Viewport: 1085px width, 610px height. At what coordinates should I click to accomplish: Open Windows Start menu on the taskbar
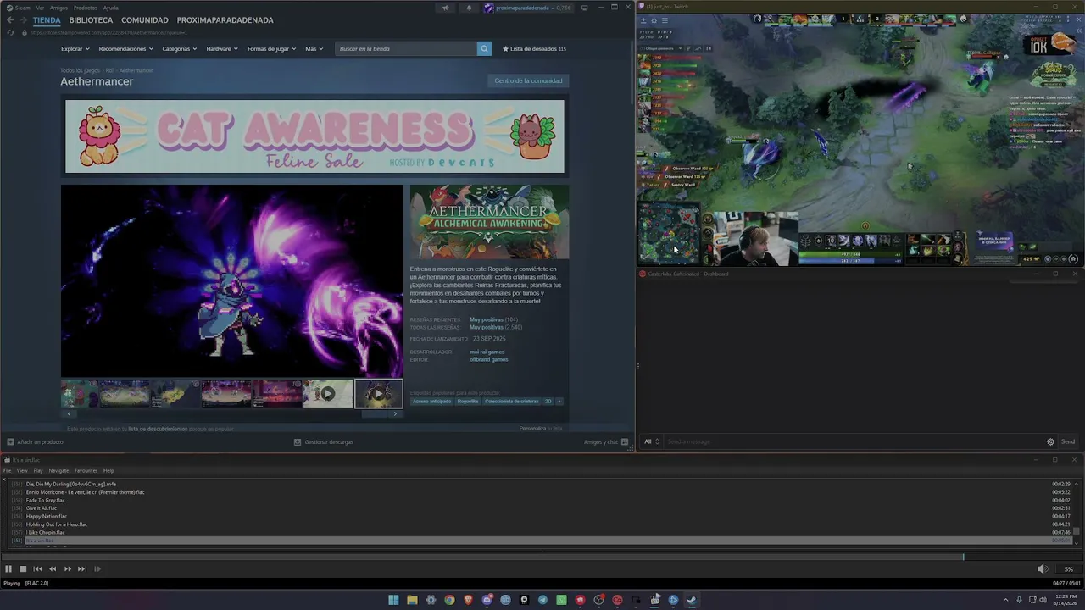393,600
